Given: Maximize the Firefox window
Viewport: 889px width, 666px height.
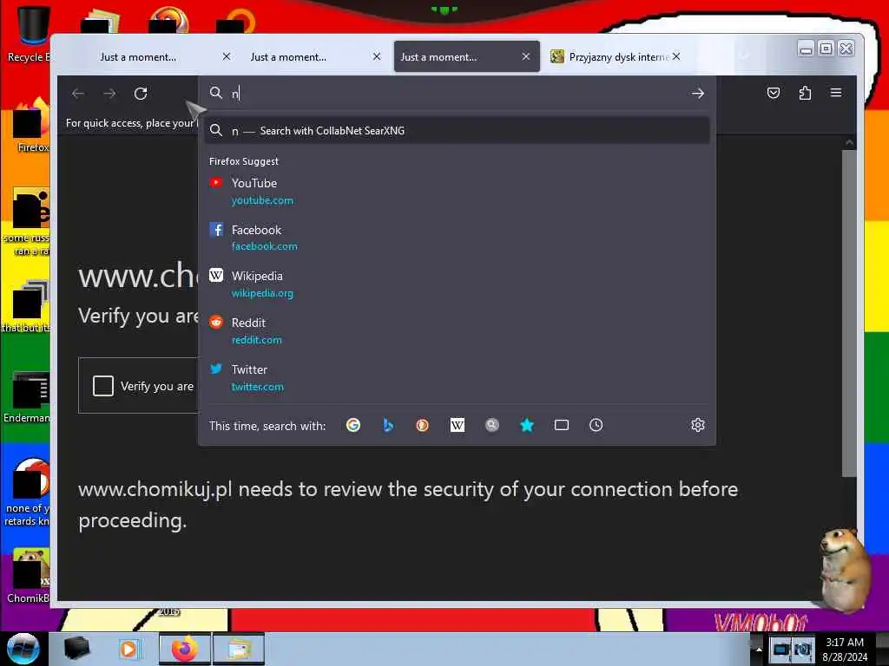Looking at the screenshot, I should tap(826, 49).
